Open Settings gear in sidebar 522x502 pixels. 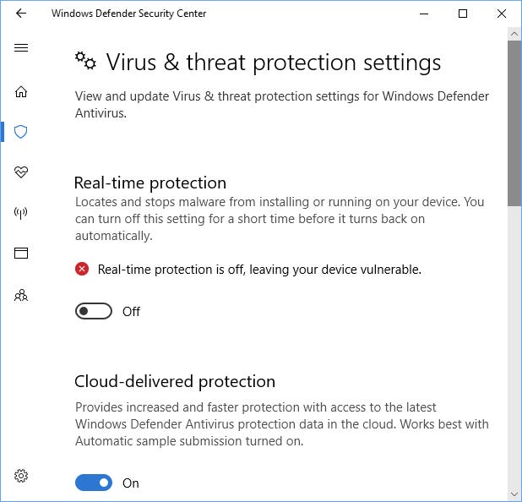pyautogui.click(x=21, y=476)
